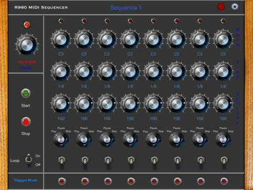Click the first step's Play/Pause/Skip mode knob
Viewport: 253px width, 190px height.
click(x=61, y=139)
